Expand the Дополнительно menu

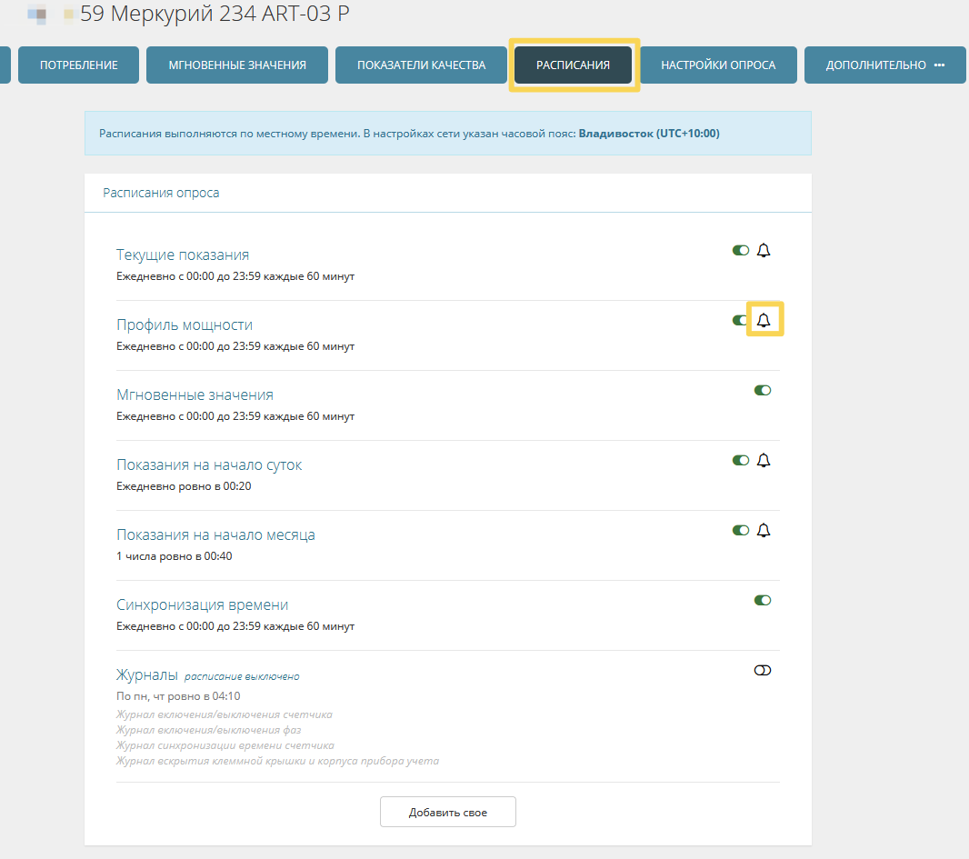click(x=885, y=65)
